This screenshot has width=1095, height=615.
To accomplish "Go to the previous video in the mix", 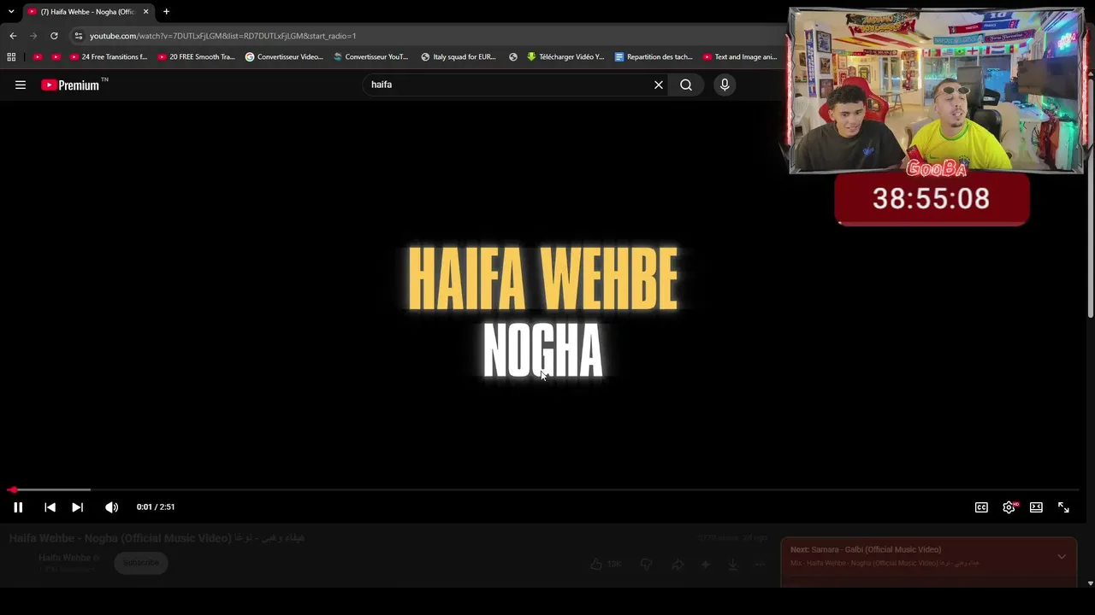I will pos(50,507).
